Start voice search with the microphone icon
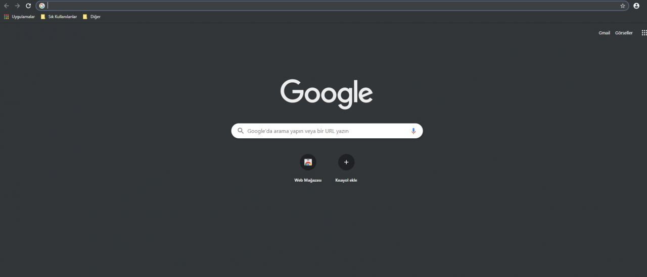 point(413,131)
